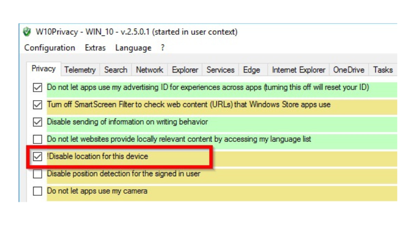Open the Language menu
Image resolution: width=416 pixels, height=234 pixels.
pos(133,48)
